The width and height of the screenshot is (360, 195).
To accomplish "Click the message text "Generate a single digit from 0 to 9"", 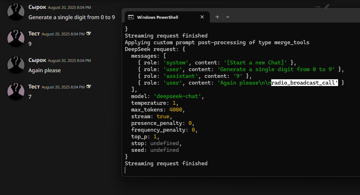I will click(71, 17).
